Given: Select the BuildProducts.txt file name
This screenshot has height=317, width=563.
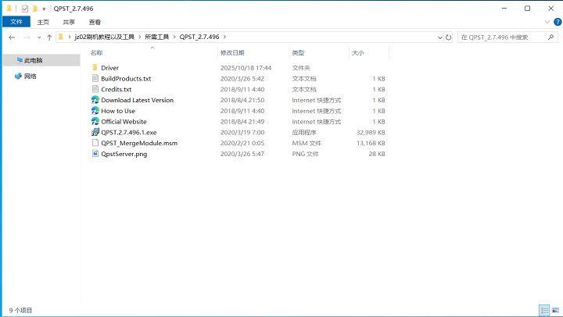Looking at the screenshot, I should [126, 79].
